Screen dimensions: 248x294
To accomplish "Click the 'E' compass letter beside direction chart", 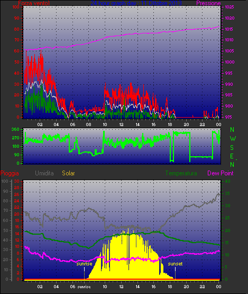I will 232,156.
